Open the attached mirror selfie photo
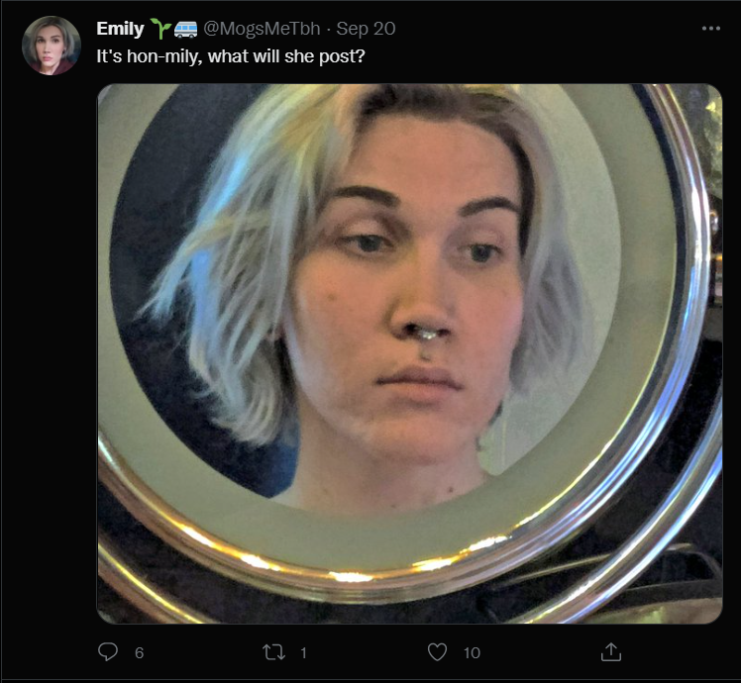 [410, 353]
